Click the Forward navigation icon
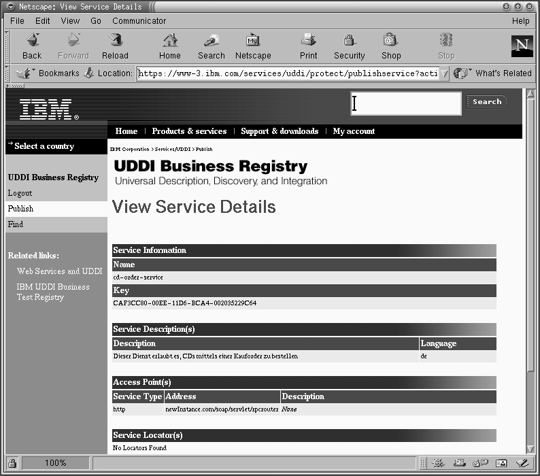Viewport: 540px width, 476px height. point(73,40)
